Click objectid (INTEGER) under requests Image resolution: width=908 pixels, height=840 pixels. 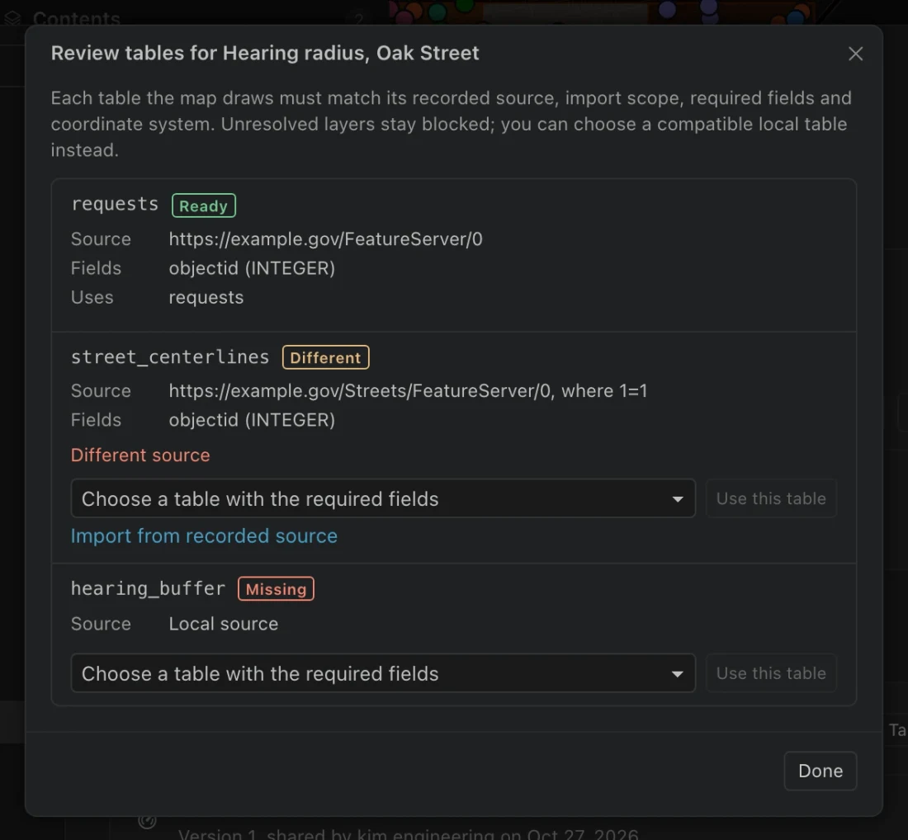click(x=252, y=269)
